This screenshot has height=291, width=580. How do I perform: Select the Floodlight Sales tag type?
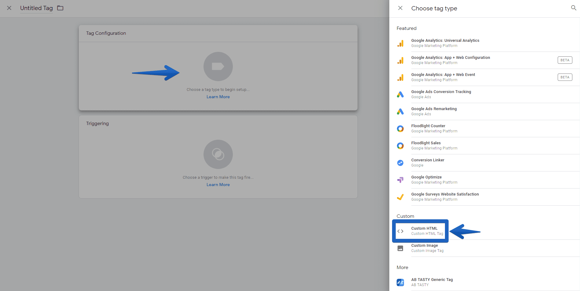click(426, 145)
